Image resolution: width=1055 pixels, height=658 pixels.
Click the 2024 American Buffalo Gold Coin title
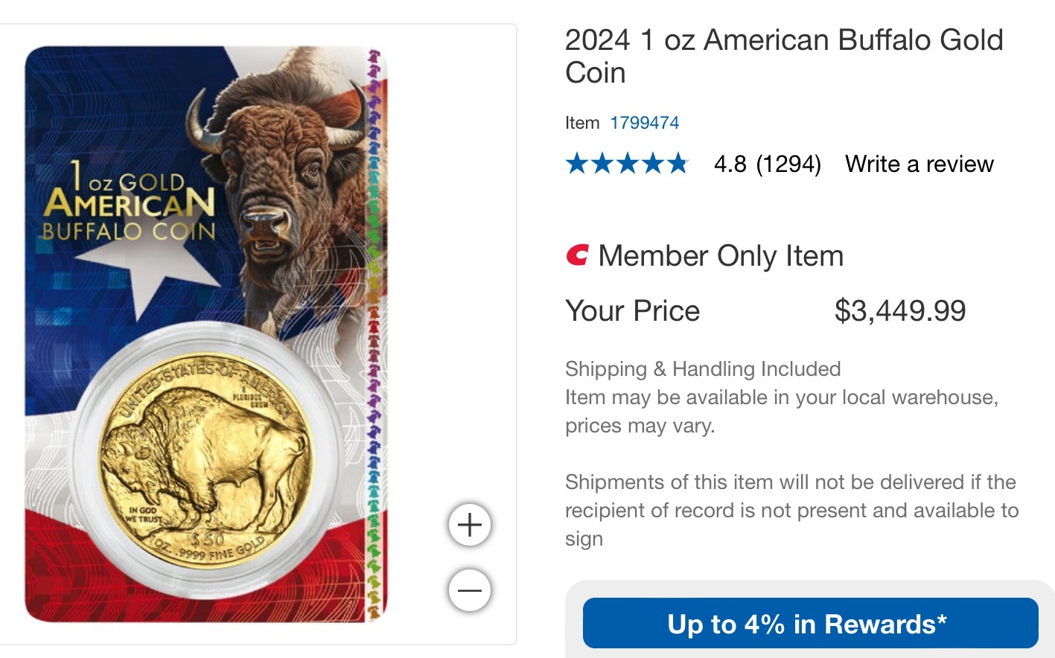(x=783, y=56)
